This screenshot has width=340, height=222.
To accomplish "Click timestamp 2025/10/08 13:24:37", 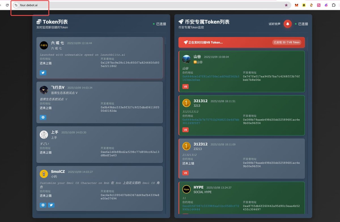I will tap(219, 187).
